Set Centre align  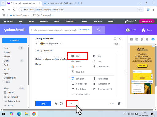[79, 84]
